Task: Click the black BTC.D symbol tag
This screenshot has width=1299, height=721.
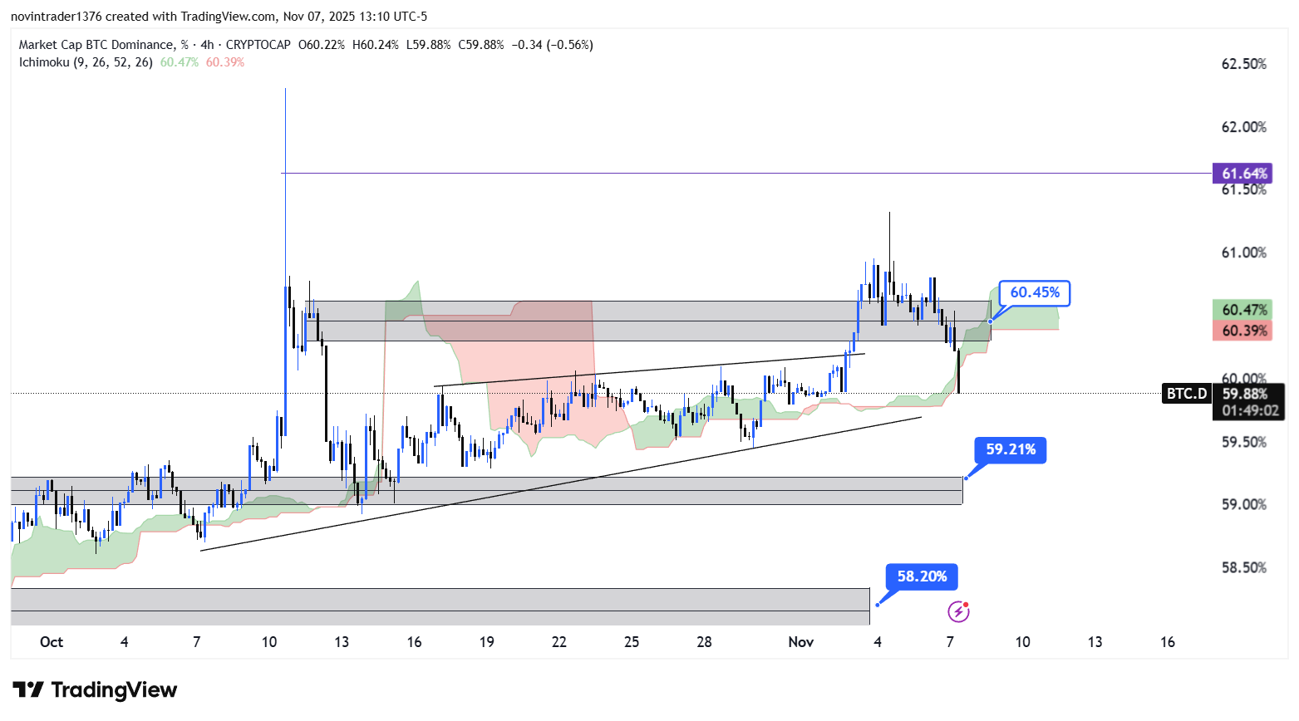Action: [1186, 394]
